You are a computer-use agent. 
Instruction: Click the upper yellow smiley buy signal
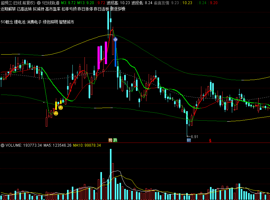coord(61,108)
